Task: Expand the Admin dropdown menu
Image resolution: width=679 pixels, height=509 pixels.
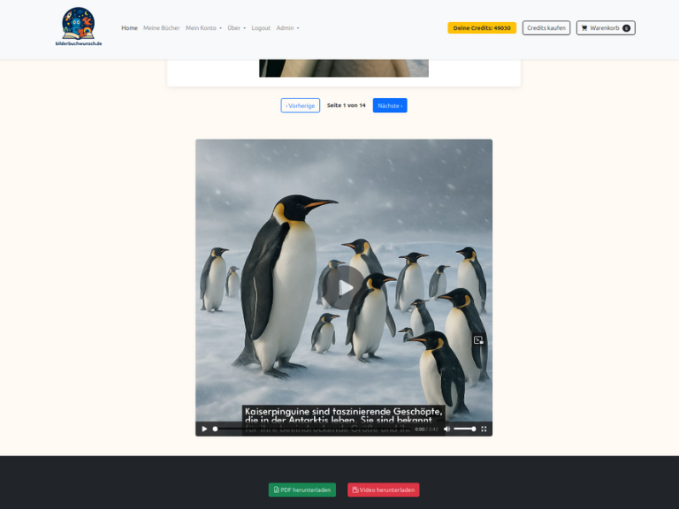Action: (x=287, y=28)
